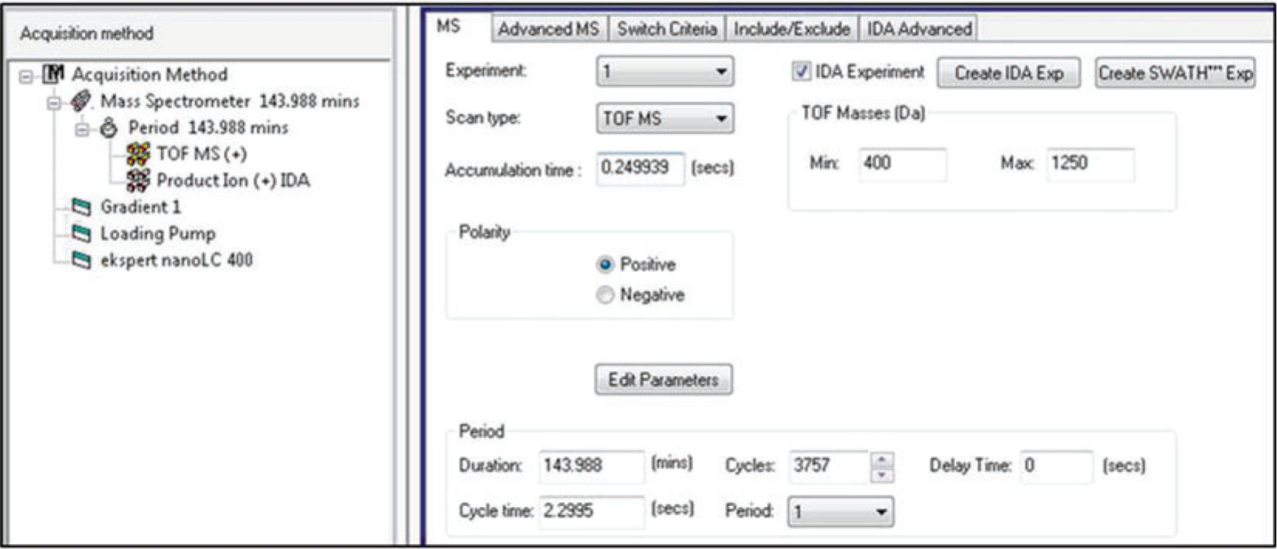Viewport: 1277px width, 549px height.
Task: Collapse the Mass Spectrometer tree node
Action: tap(54, 103)
